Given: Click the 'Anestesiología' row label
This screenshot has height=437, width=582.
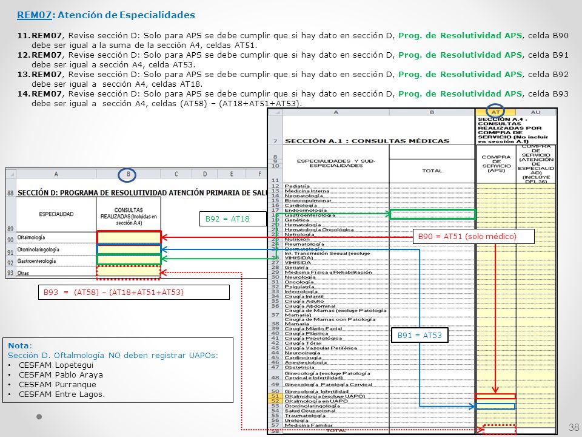Looking at the screenshot, I should pyautogui.click(x=306, y=362).
